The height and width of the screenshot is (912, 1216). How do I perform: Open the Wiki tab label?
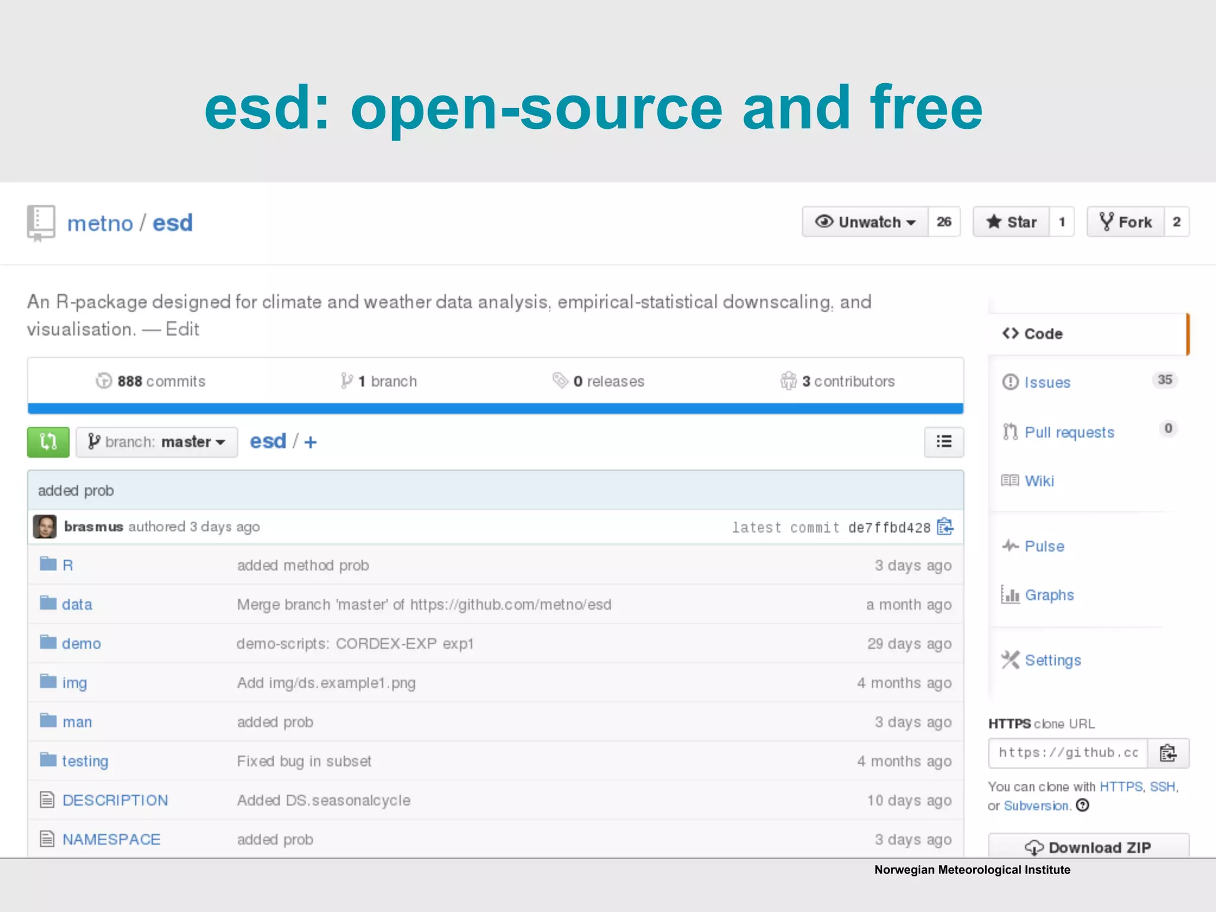1039,481
